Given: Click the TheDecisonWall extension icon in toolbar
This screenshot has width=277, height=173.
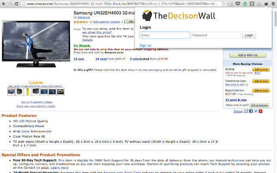Looking at the screenshot, I should point(266,4).
